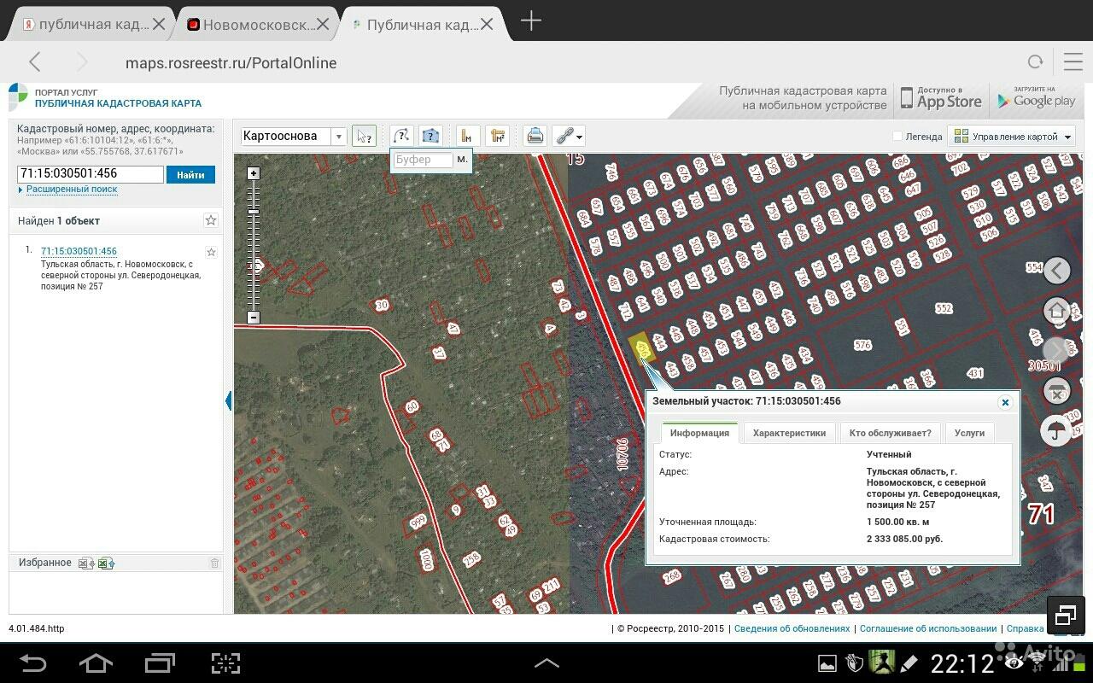The height and width of the screenshot is (683, 1093).
Task: Click the cadastral number search field
Action: (90, 174)
